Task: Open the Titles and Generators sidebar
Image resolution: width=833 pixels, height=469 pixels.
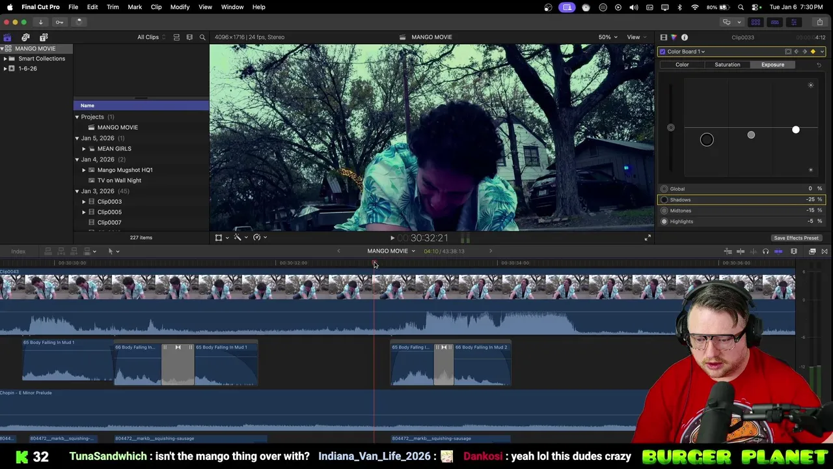Action: click(44, 37)
